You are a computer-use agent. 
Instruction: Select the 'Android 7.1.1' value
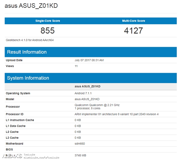pos(83,93)
